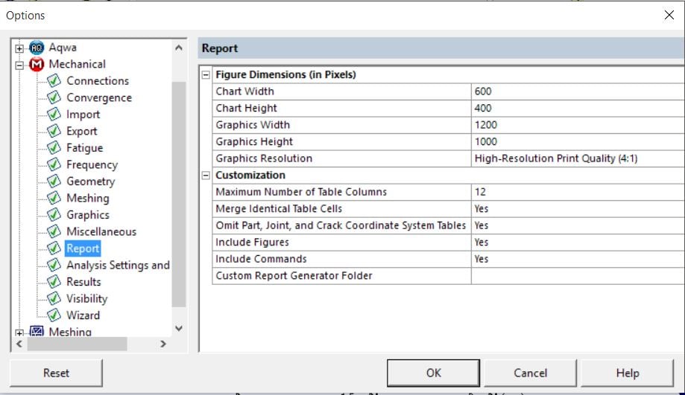
Task: Select Connections in the options tree
Action: (98, 81)
